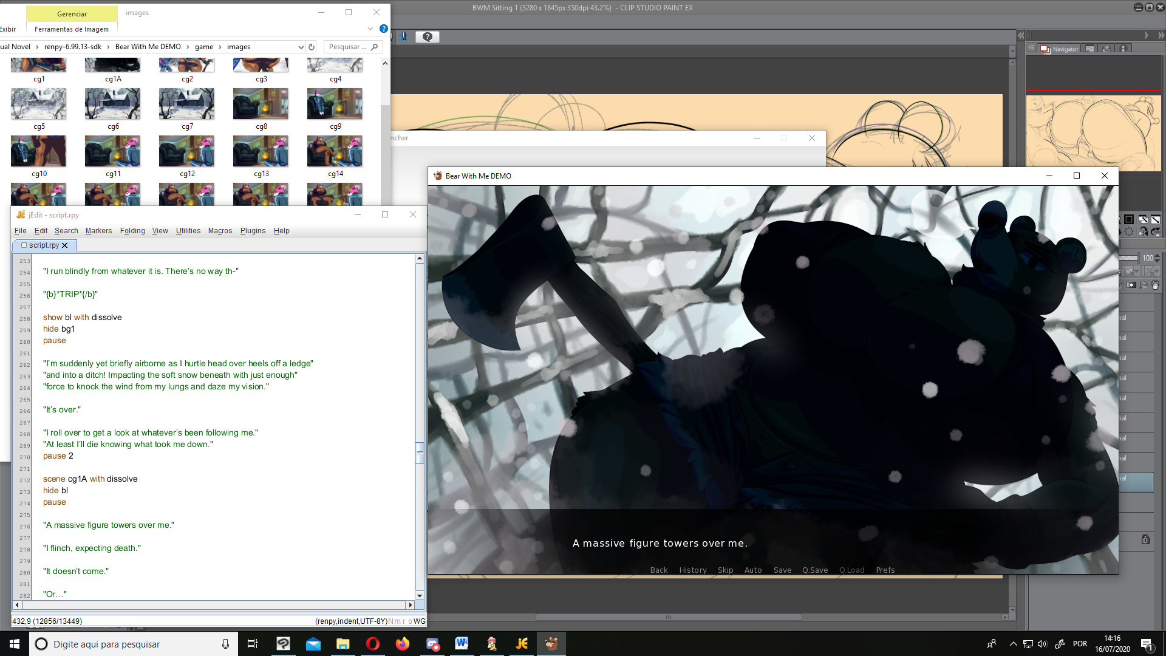Image resolution: width=1166 pixels, height=656 pixels.
Task: Click the layer lock icon
Action: [x=1145, y=539]
